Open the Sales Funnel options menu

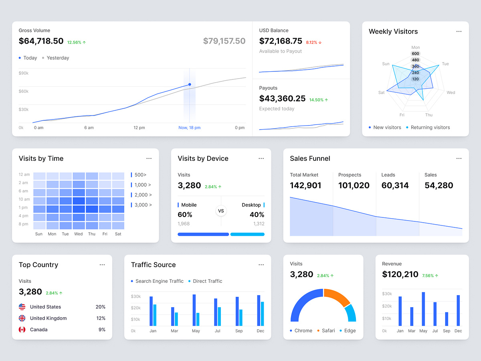point(459,158)
